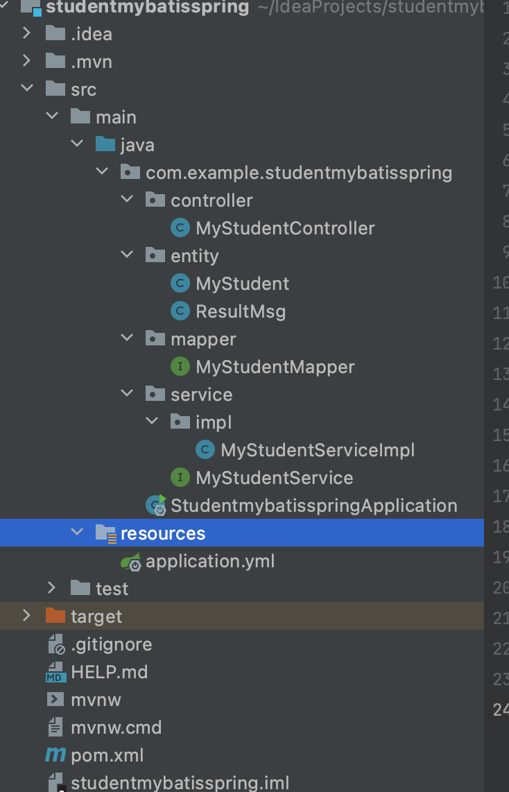Click the Maven pom.xml icon

click(55, 756)
